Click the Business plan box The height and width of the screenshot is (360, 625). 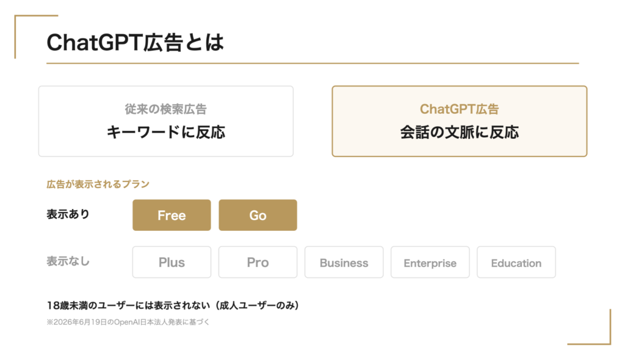point(344,262)
